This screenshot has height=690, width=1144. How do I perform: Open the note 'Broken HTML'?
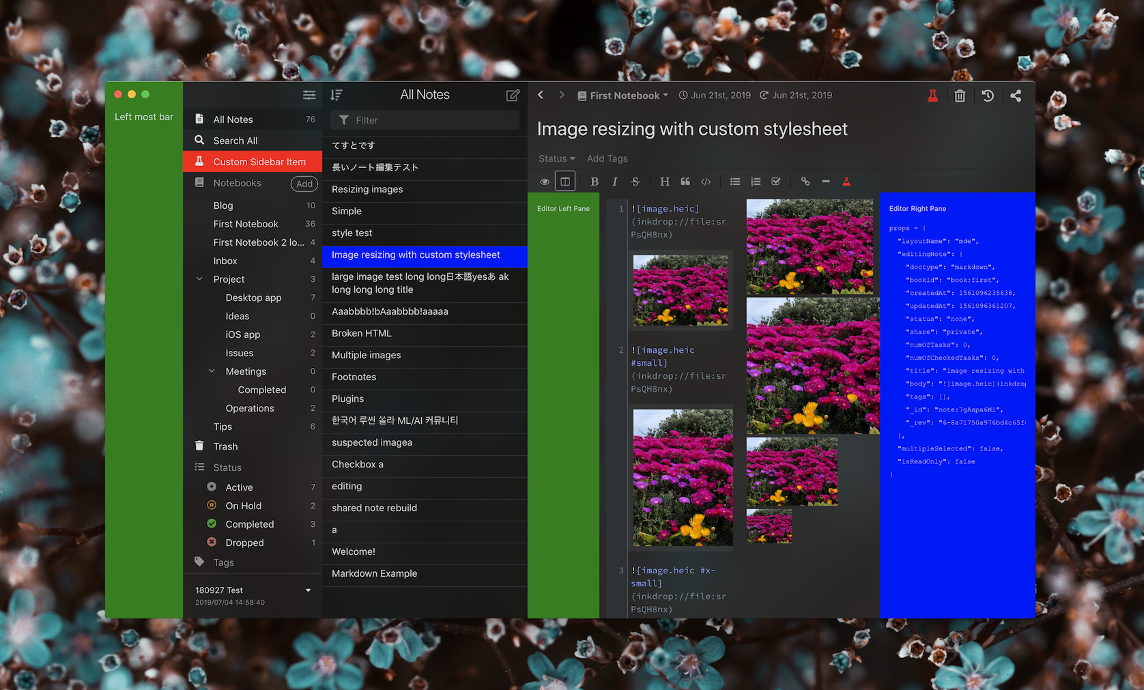click(425, 333)
